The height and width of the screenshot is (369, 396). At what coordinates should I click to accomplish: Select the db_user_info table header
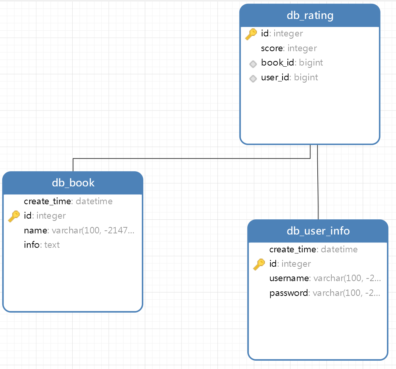(x=318, y=231)
